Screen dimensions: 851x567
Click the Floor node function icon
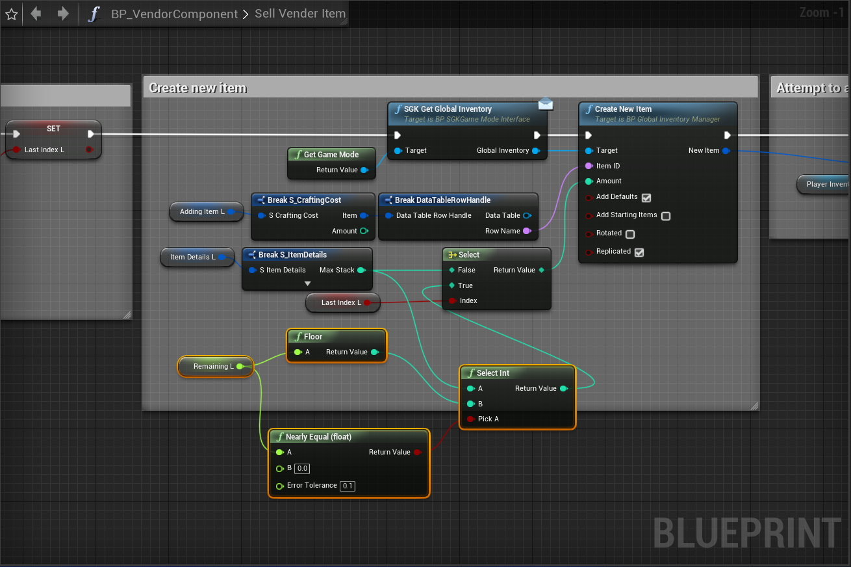coord(298,337)
